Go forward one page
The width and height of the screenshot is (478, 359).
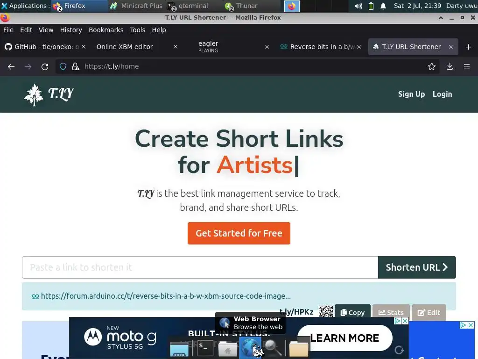click(28, 66)
